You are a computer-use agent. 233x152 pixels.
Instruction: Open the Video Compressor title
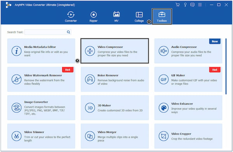pyautogui.click(x=110, y=47)
